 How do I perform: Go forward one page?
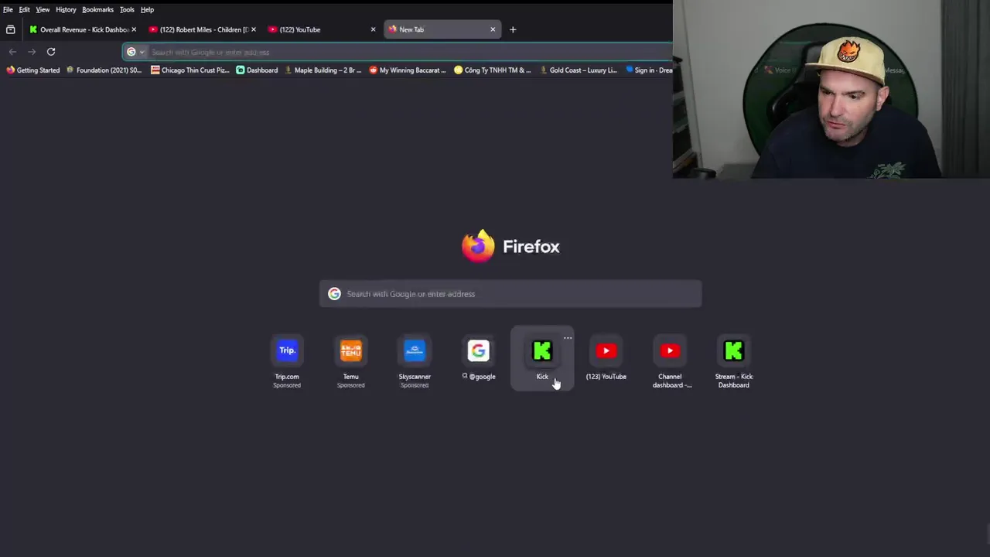(x=32, y=52)
